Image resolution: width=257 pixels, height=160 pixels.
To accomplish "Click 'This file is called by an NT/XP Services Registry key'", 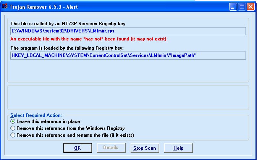I will [68, 24].
